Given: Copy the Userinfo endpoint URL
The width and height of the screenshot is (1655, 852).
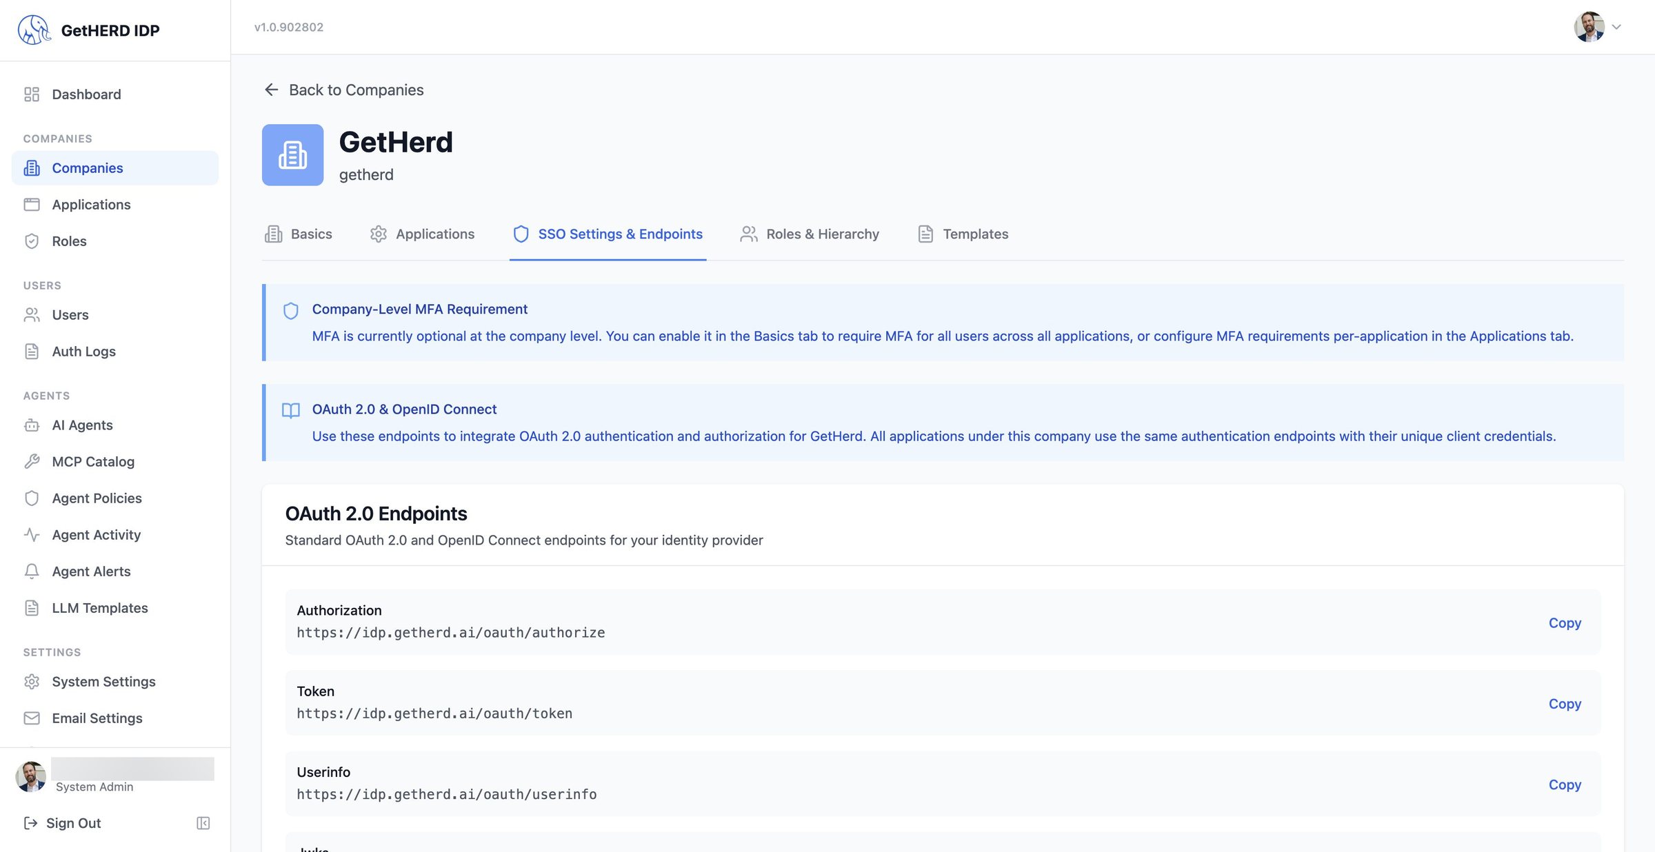Looking at the screenshot, I should (1565, 784).
